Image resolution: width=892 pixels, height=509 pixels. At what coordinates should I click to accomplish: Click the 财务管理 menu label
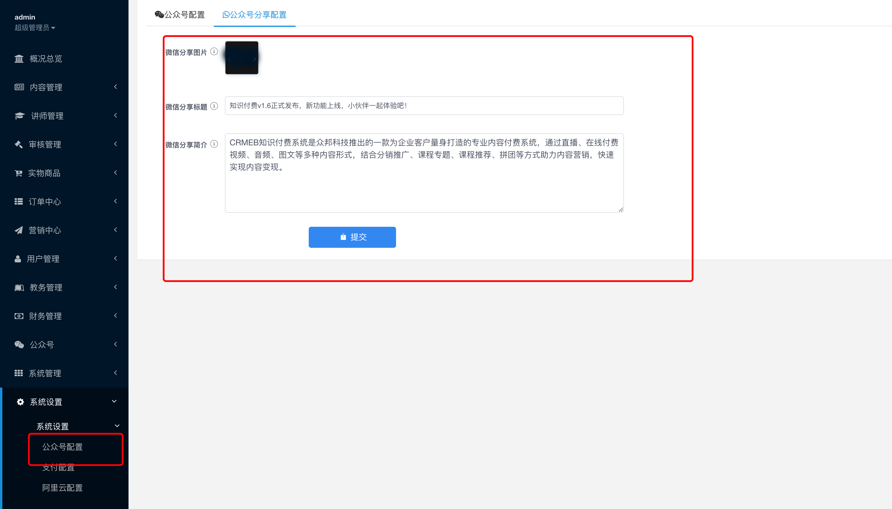click(45, 316)
